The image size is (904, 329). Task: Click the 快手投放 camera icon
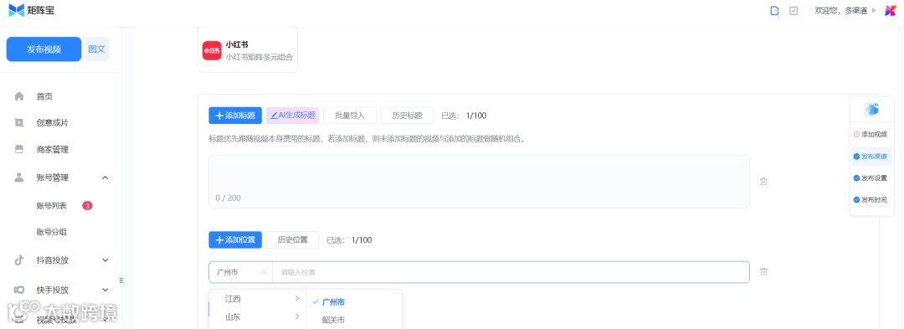tap(19, 290)
